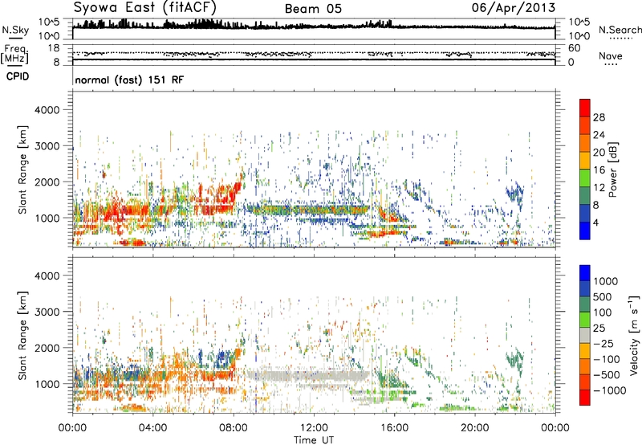Image resolution: width=642 pixels, height=445 pixels.
Task: Click the date "06/Apr/2013"
Action: pos(514,8)
